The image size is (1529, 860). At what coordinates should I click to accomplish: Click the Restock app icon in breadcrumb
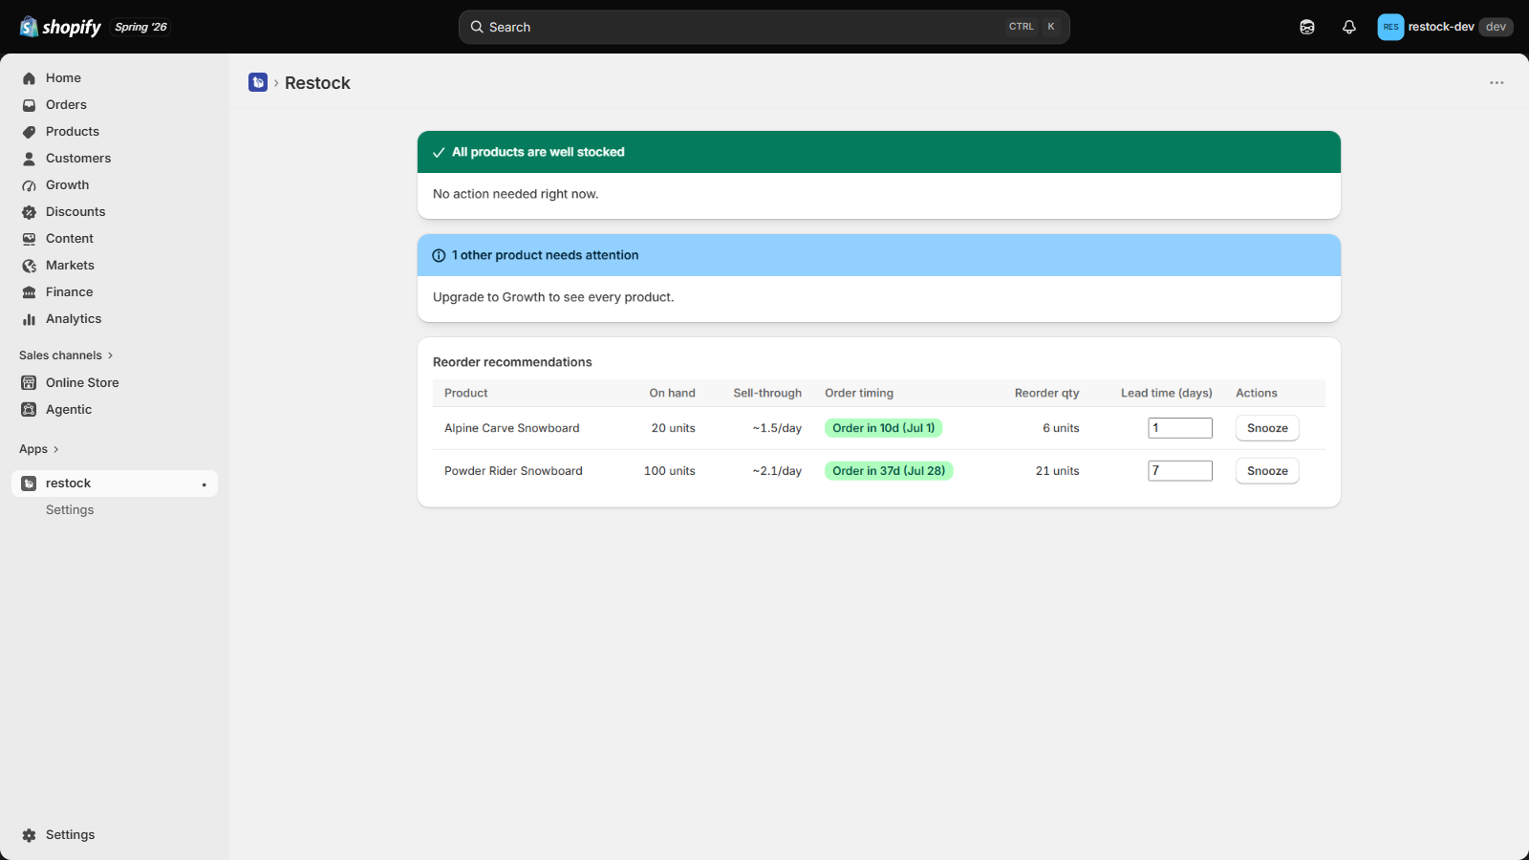coord(258,82)
